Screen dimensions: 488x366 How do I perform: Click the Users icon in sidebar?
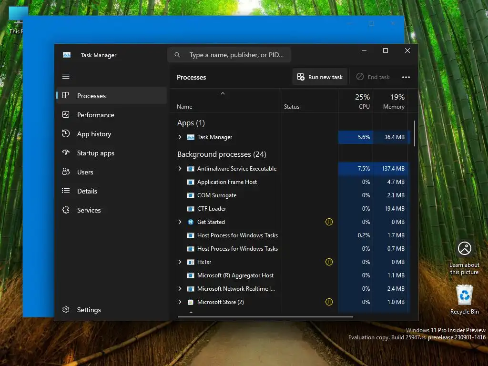coord(66,172)
